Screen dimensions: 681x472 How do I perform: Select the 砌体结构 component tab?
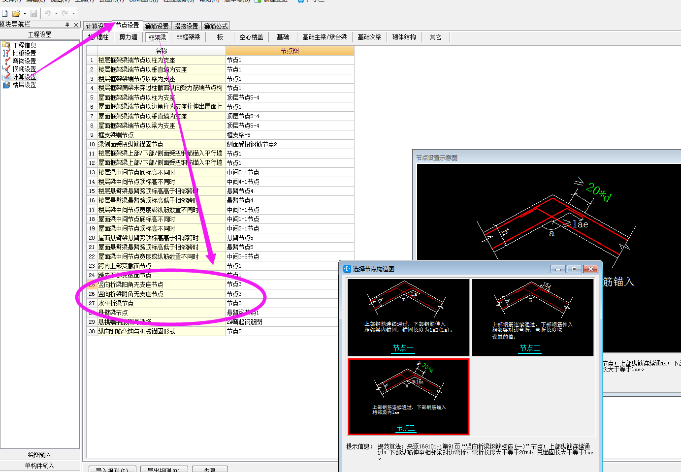pyautogui.click(x=404, y=37)
